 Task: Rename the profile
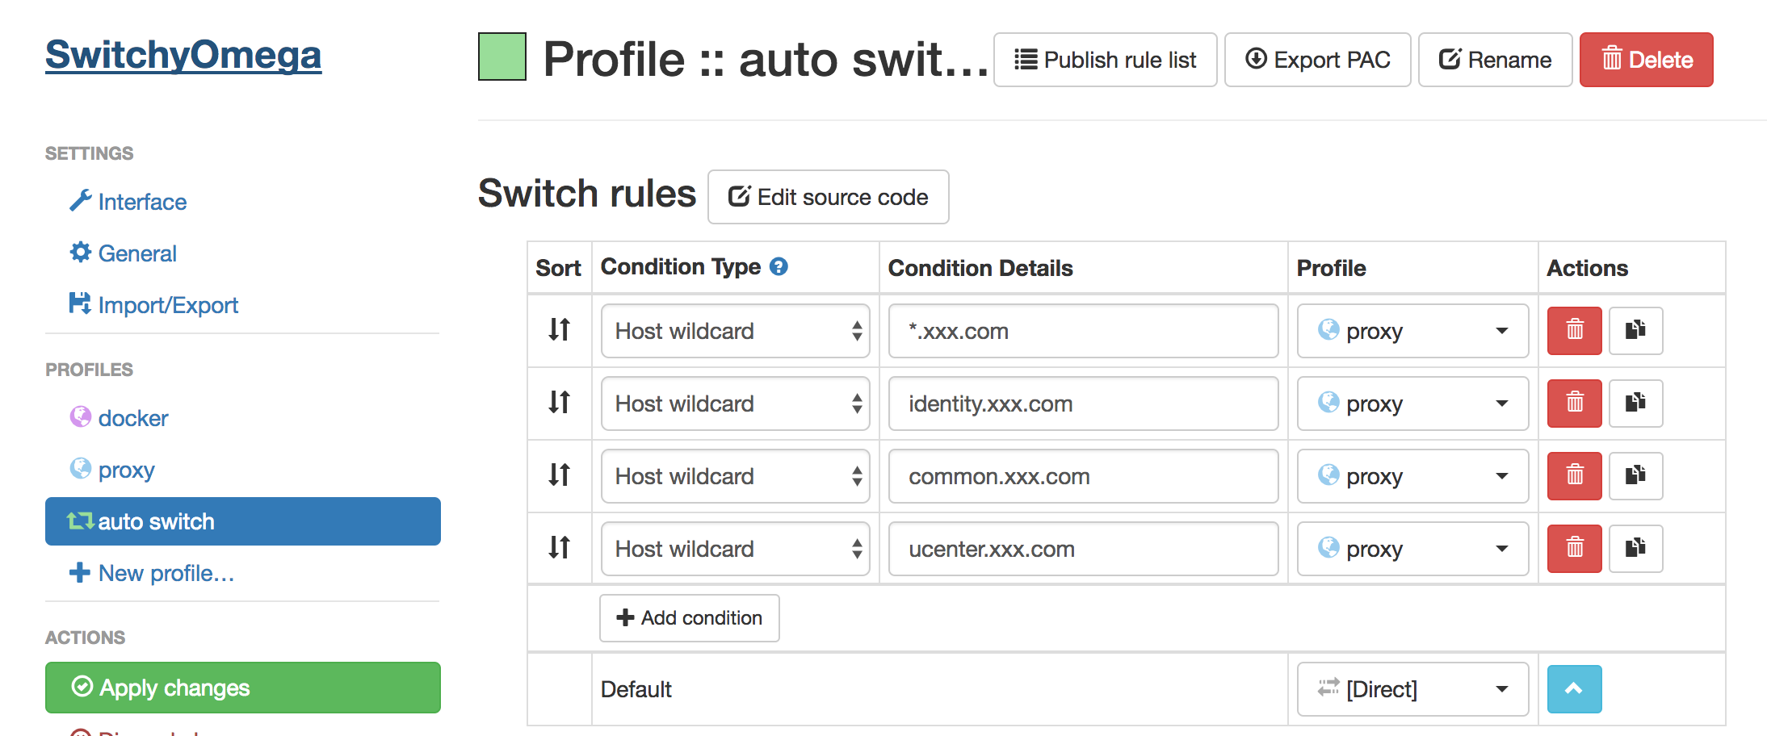pos(1495,60)
